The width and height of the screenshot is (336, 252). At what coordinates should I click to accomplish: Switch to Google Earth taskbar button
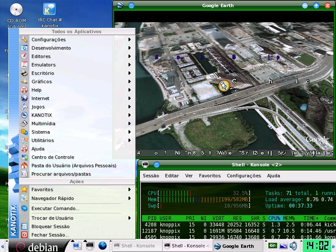(237, 246)
